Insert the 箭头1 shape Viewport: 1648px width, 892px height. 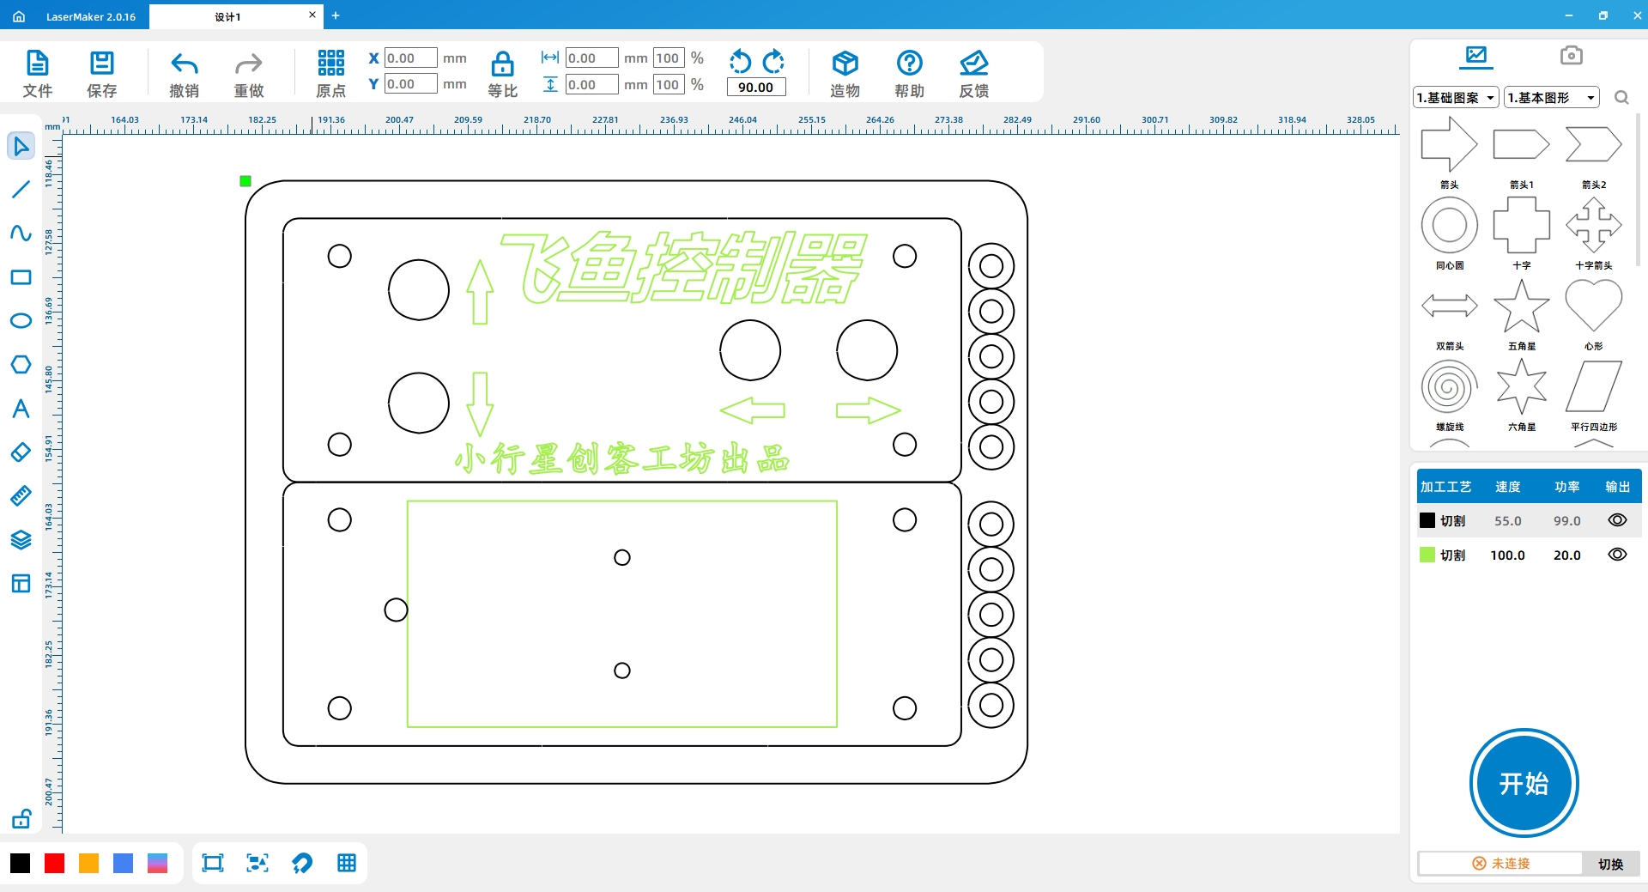[x=1522, y=144]
